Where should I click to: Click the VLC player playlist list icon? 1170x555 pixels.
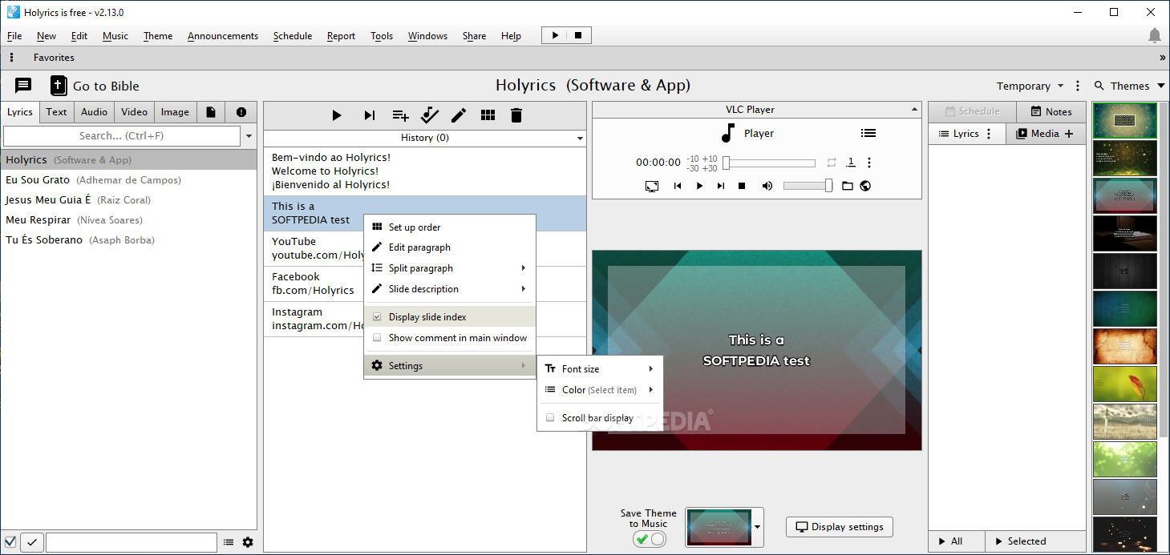(868, 134)
